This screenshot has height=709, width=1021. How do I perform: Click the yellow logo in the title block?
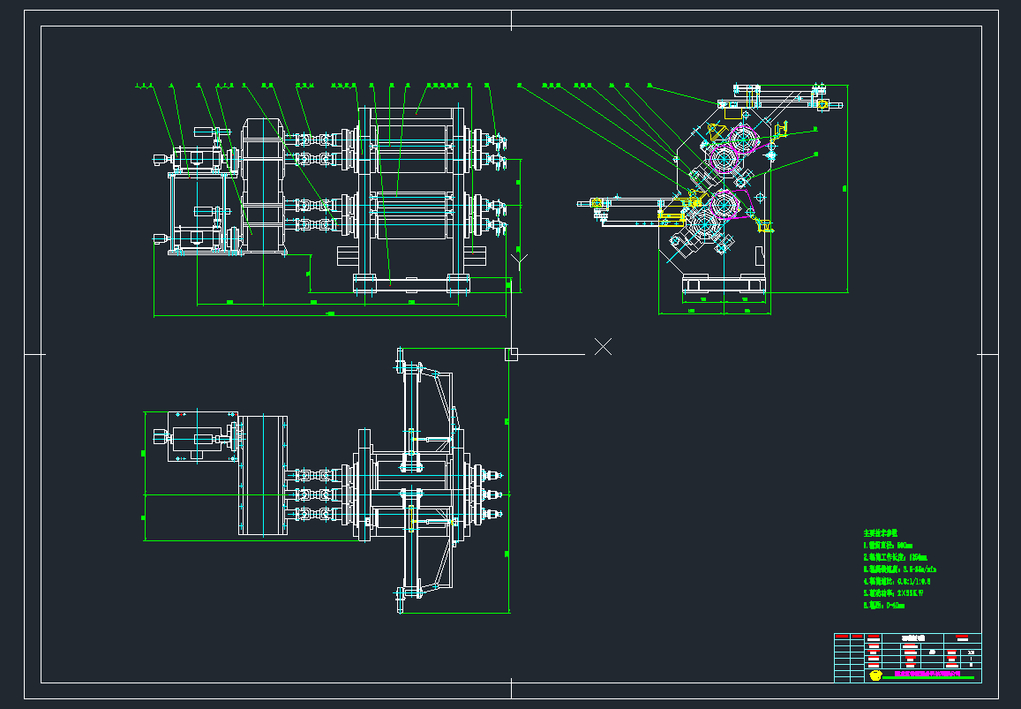point(875,675)
